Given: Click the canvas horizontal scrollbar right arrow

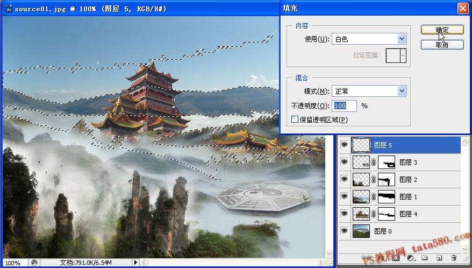Looking at the screenshot, I should [x=321, y=263].
